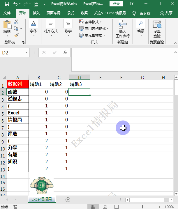The width and height of the screenshot is (178, 209).
Task: Click the New Sheet plus icon
Action: click(x=68, y=199)
